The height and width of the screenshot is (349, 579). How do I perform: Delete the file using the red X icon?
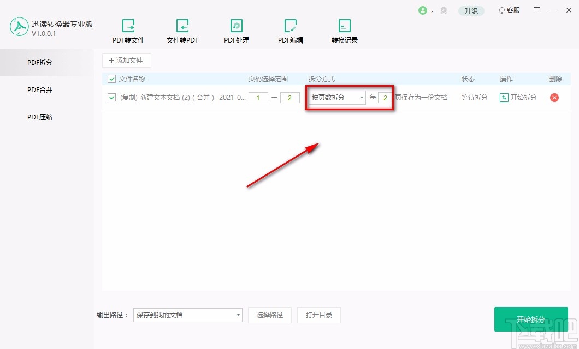tap(554, 98)
